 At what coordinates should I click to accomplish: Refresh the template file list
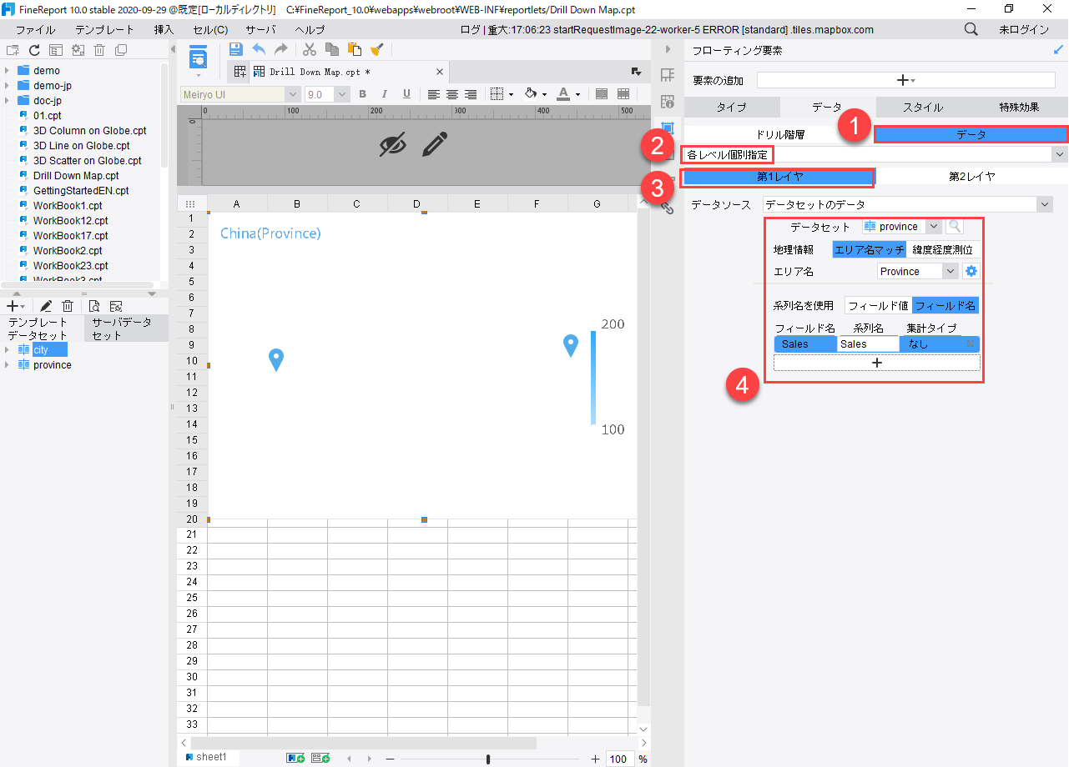point(34,50)
